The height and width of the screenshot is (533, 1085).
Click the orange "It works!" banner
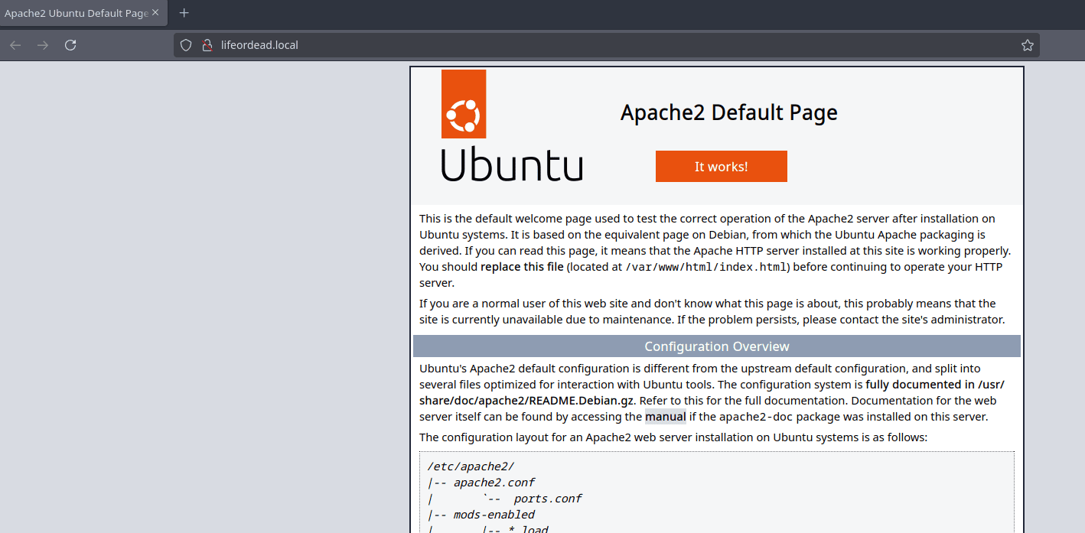721,167
